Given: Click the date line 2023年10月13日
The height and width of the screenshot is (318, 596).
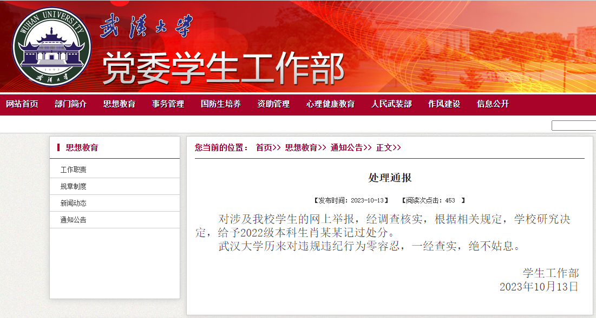Looking at the screenshot, I should pyautogui.click(x=539, y=287).
